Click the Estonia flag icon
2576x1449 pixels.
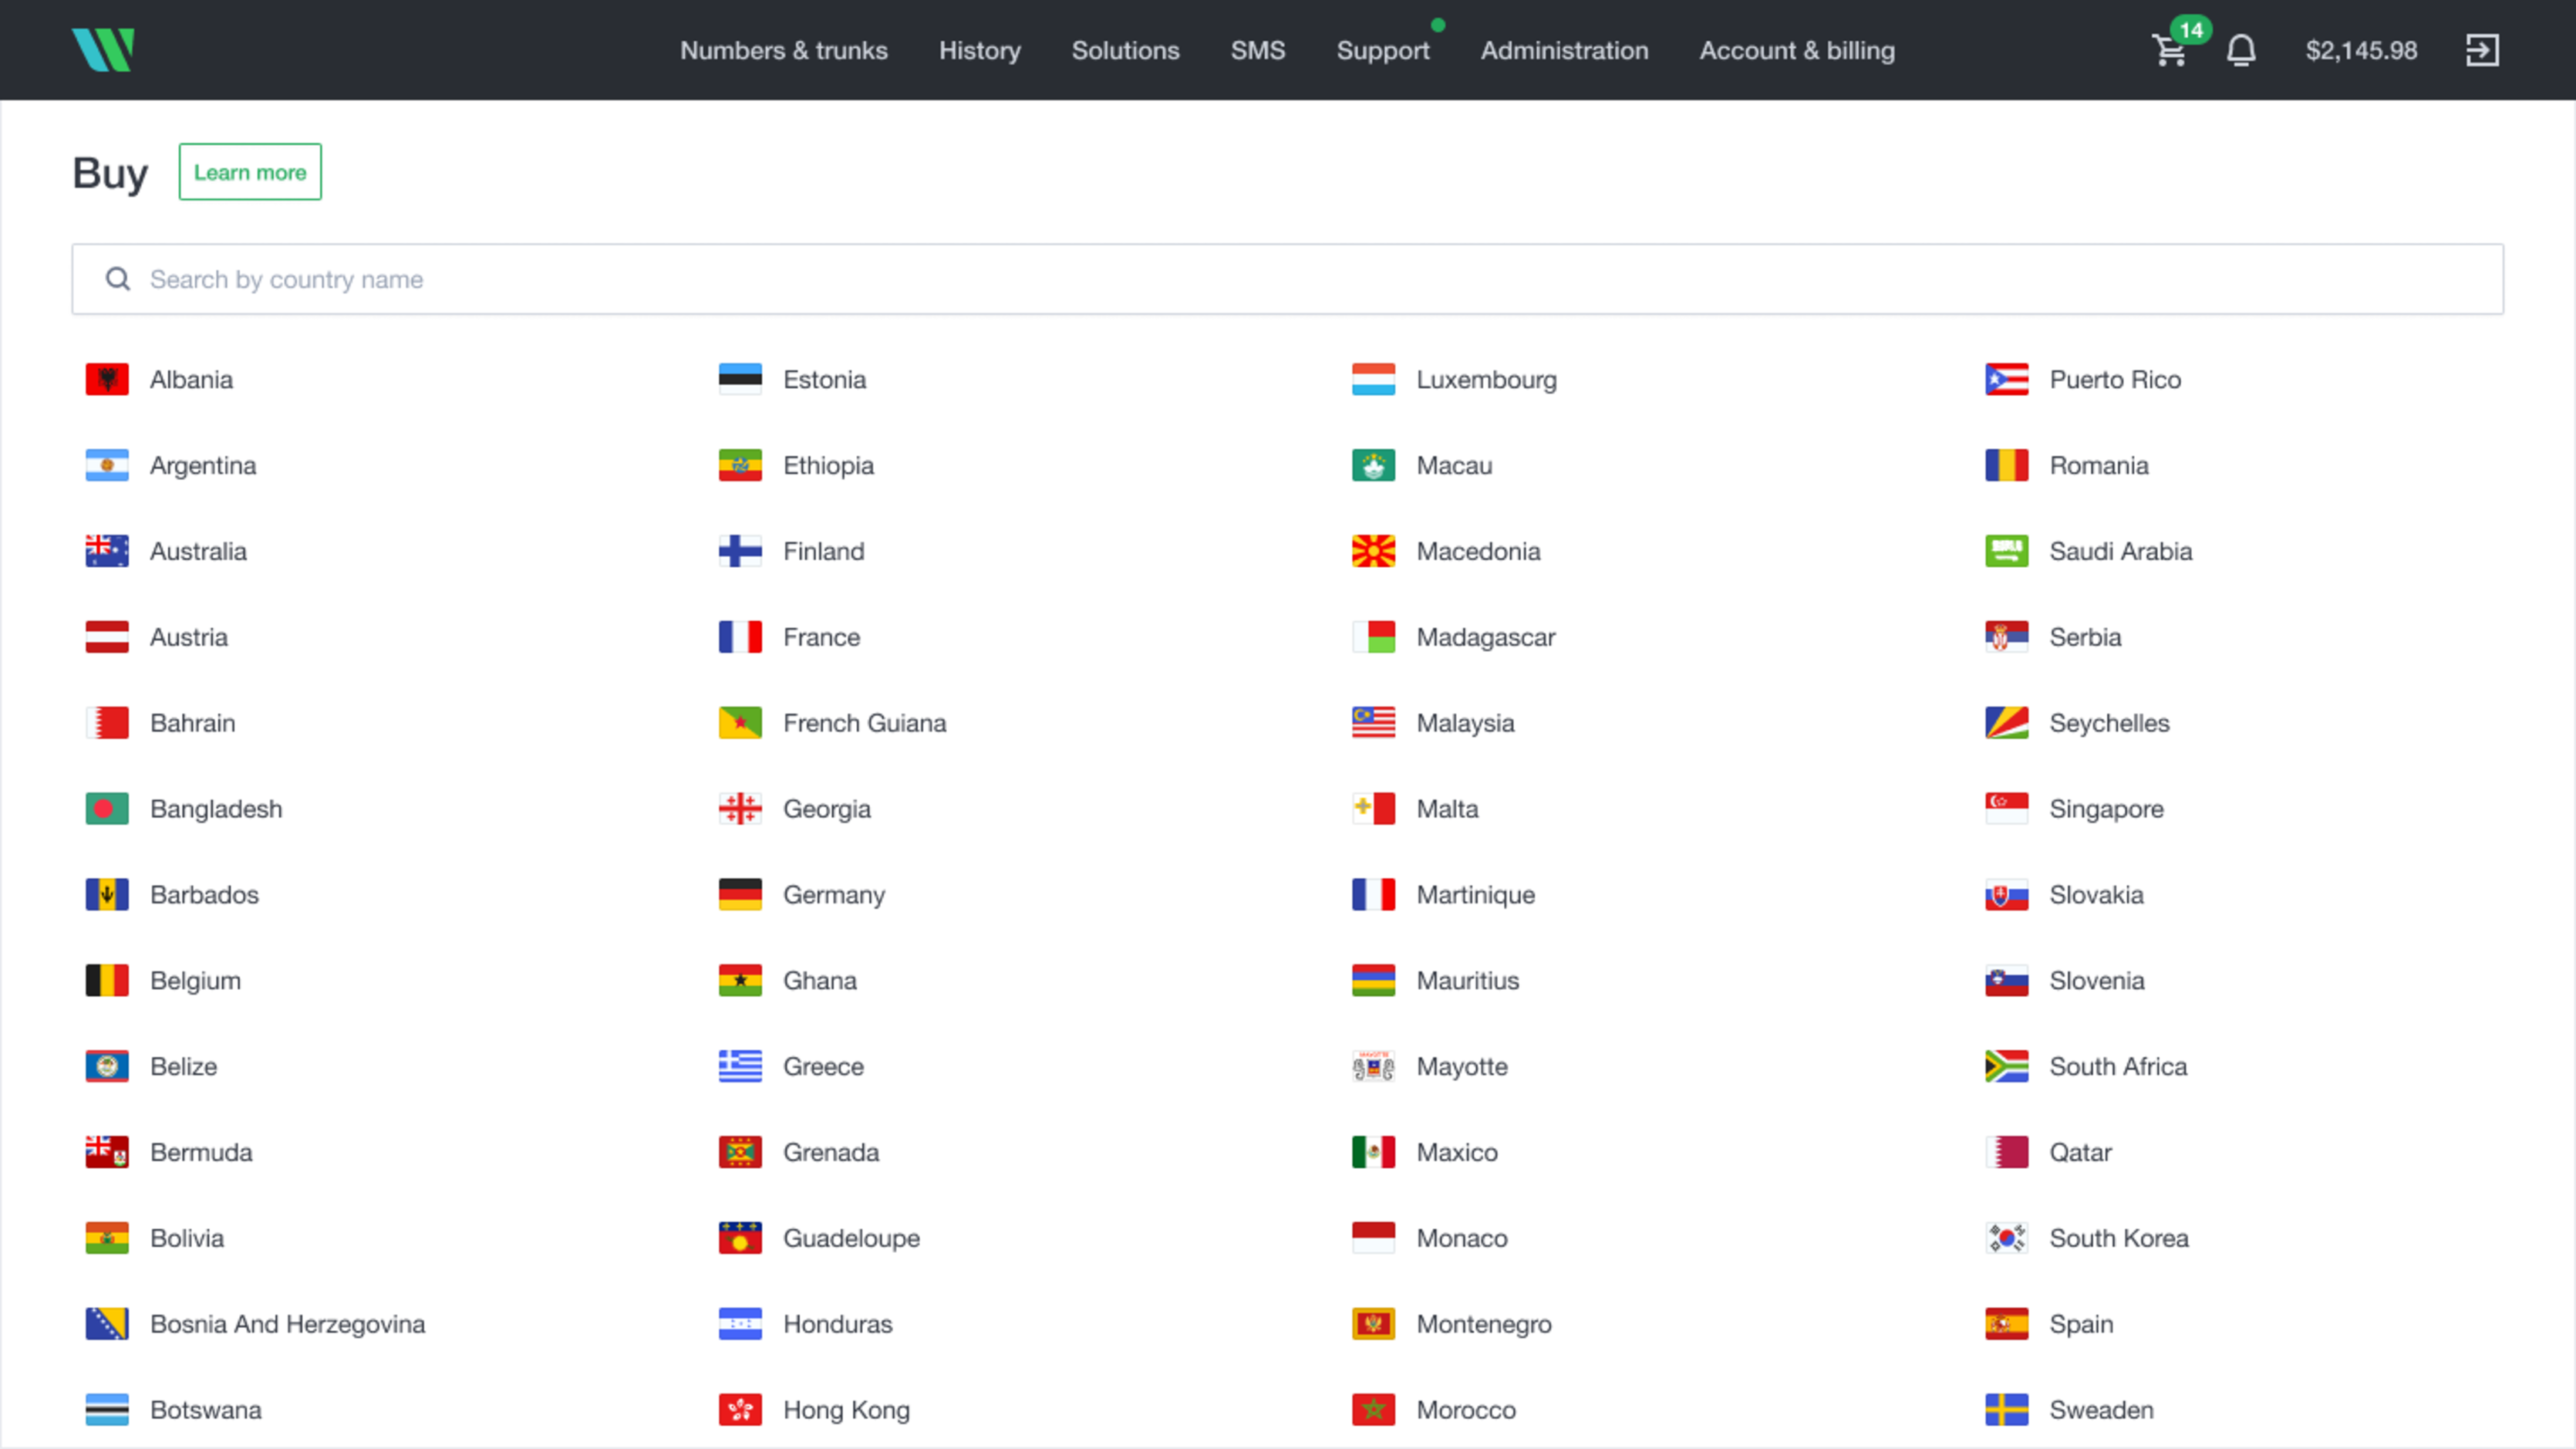click(x=740, y=380)
